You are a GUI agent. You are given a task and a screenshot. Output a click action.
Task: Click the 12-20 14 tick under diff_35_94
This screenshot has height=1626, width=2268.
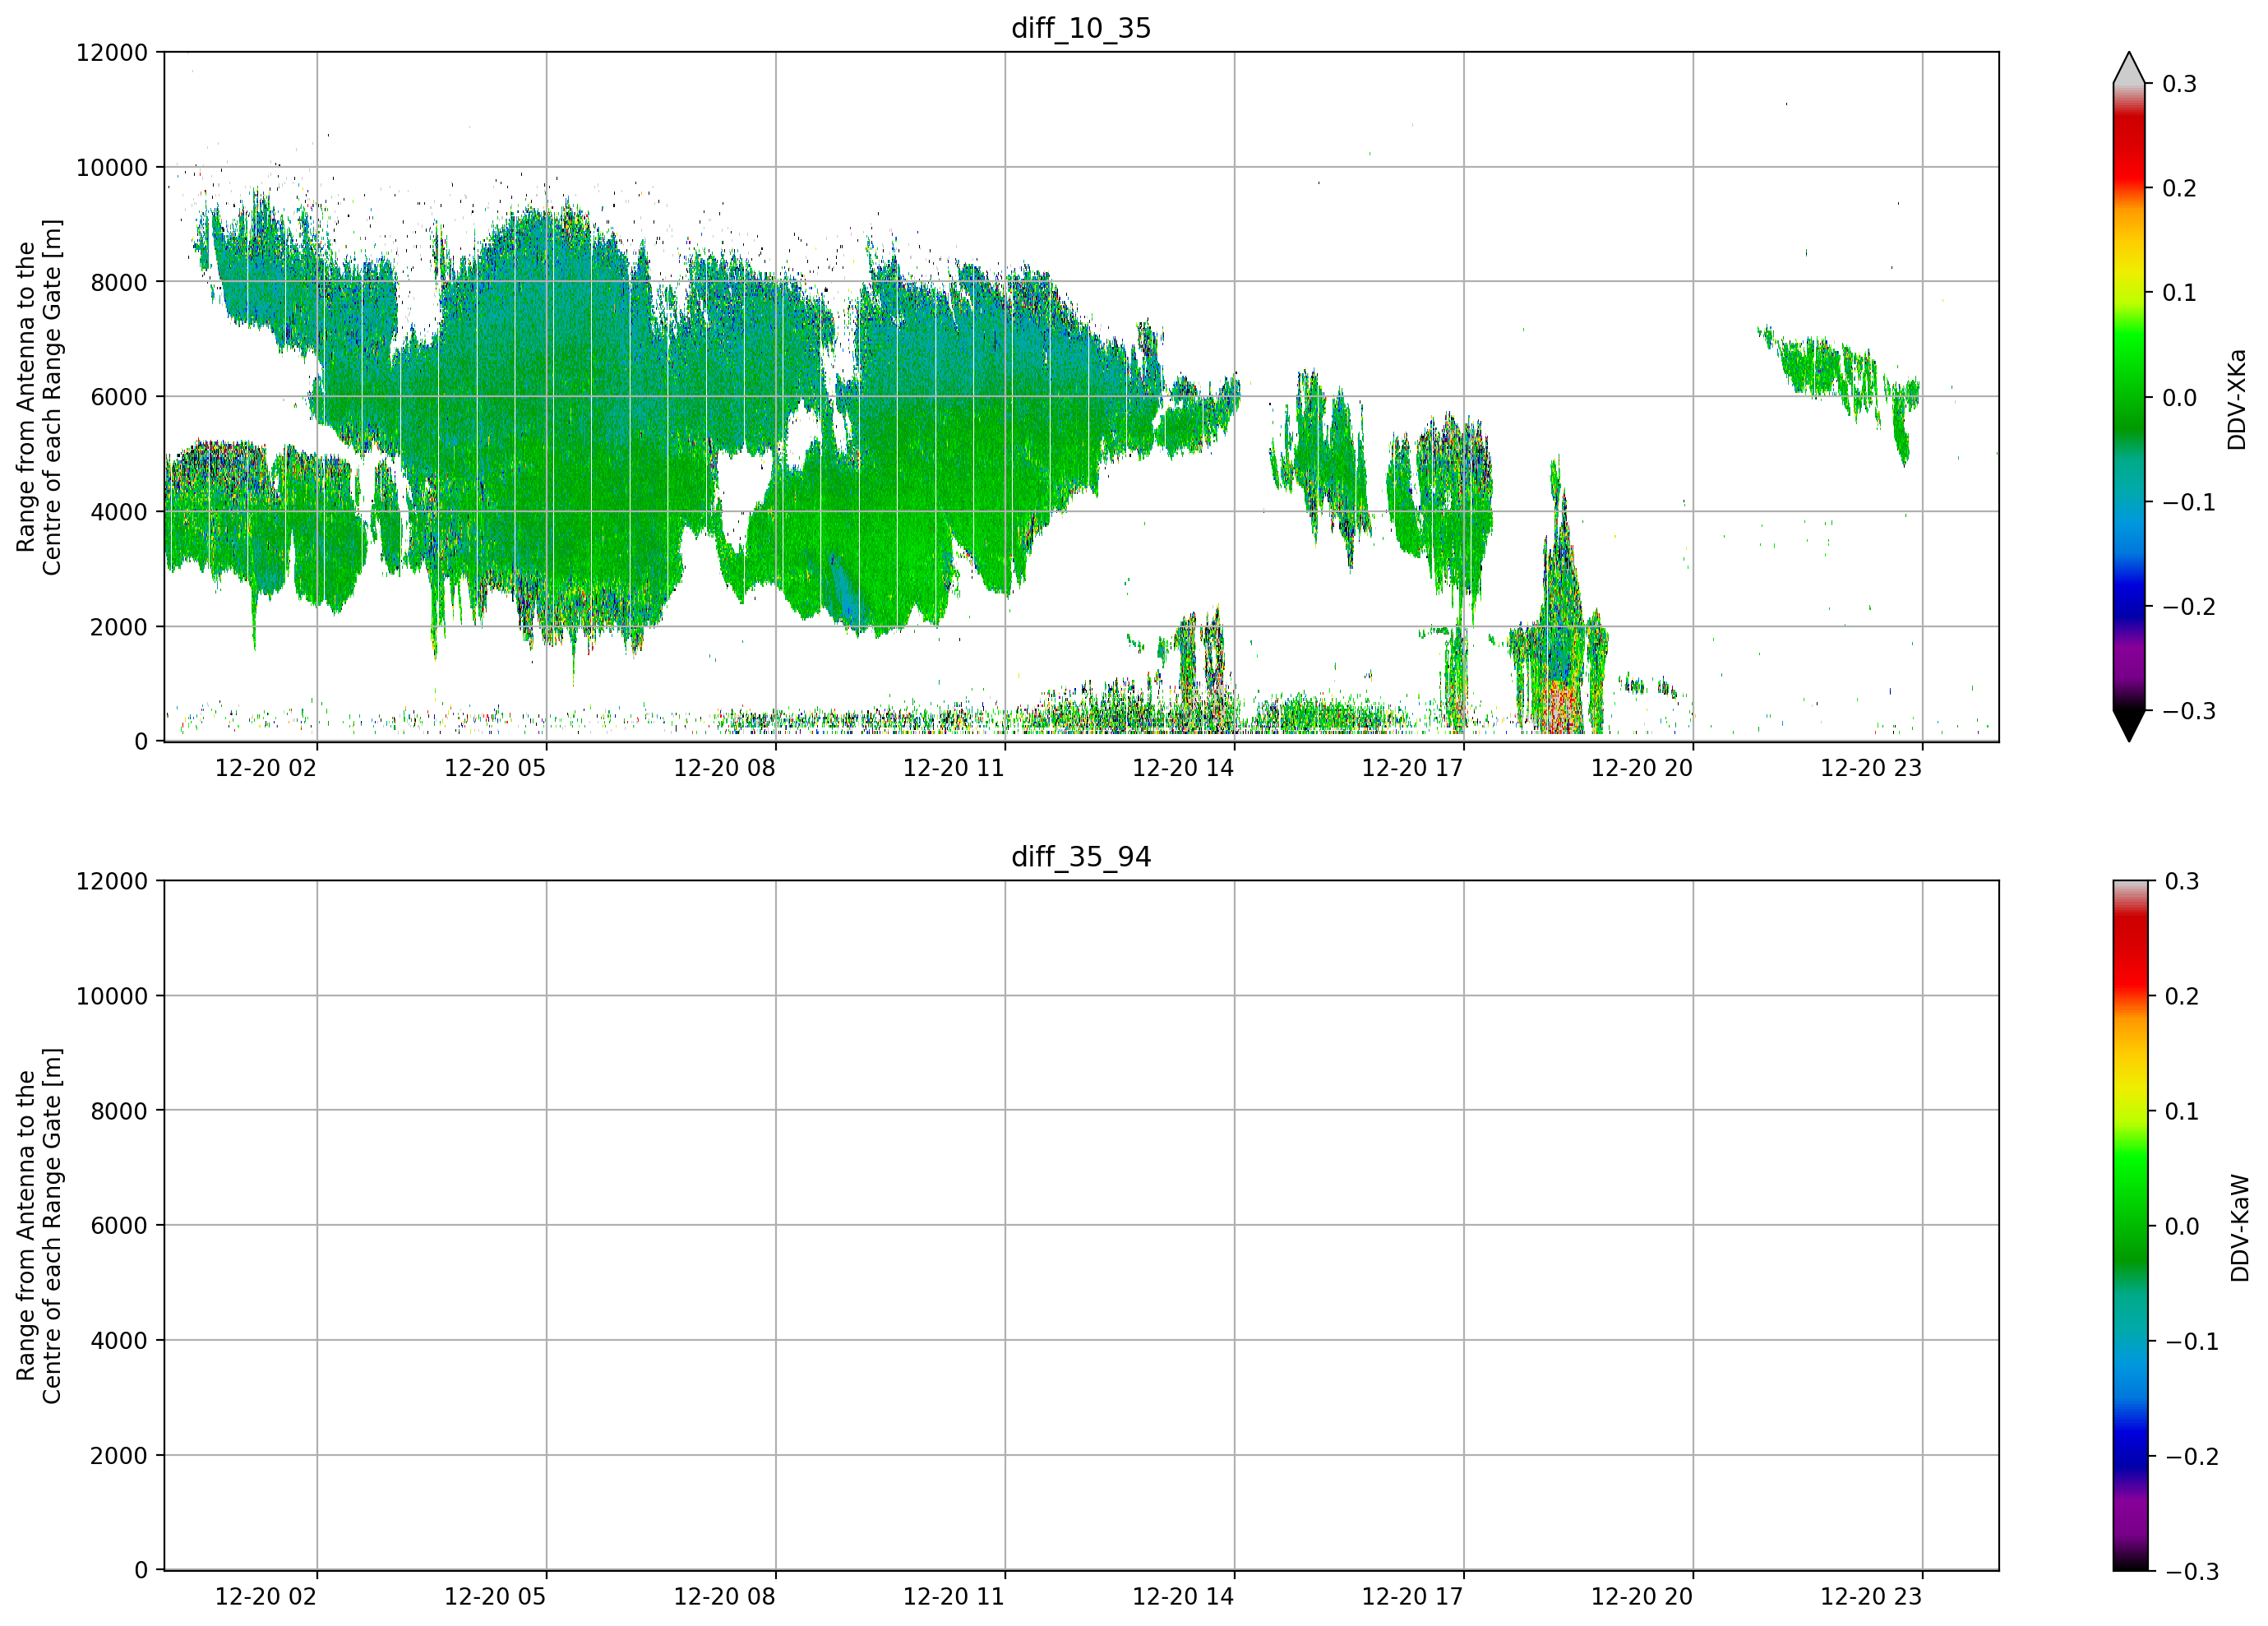(x=1183, y=1597)
